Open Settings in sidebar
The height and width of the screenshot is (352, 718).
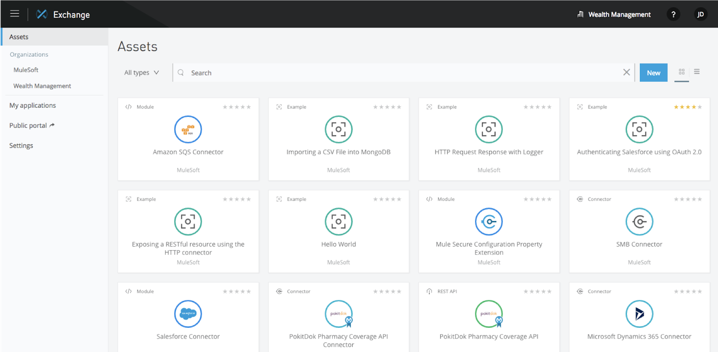click(x=21, y=145)
